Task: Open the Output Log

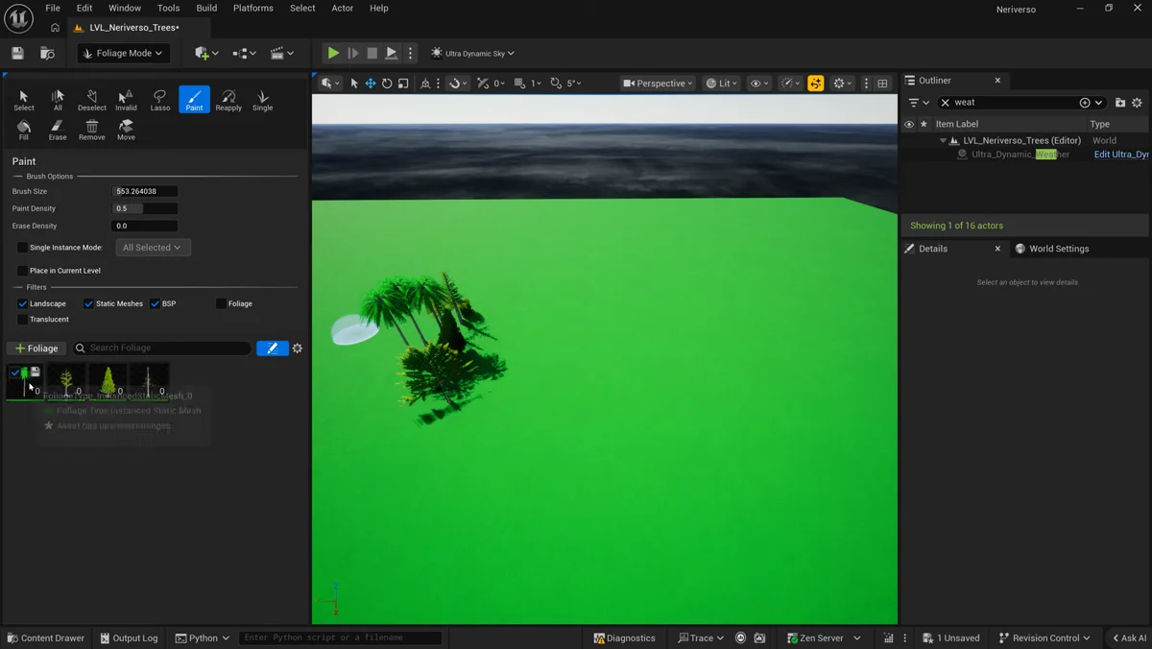Action: 129,637
